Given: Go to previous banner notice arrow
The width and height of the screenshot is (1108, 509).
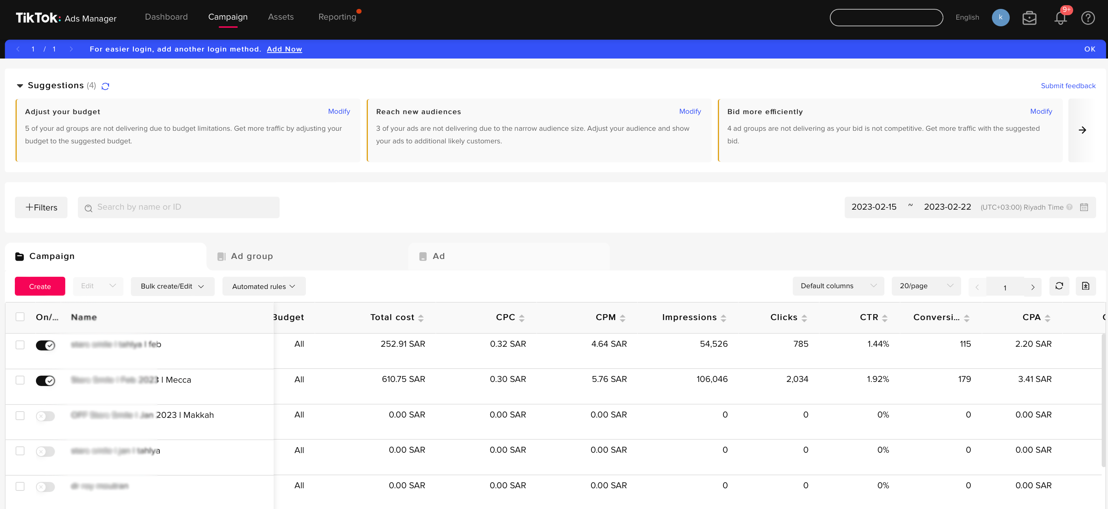Looking at the screenshot, I should 18,49.
